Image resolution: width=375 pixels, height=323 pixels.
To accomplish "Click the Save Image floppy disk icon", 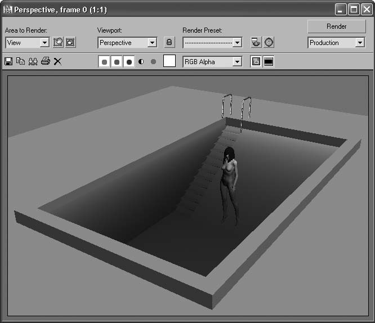I will pos(8,61).
